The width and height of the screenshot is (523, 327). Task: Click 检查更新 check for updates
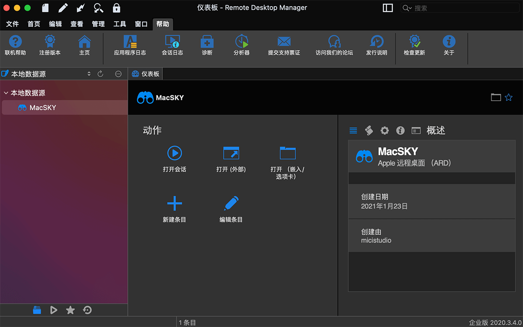coord(414,45)
